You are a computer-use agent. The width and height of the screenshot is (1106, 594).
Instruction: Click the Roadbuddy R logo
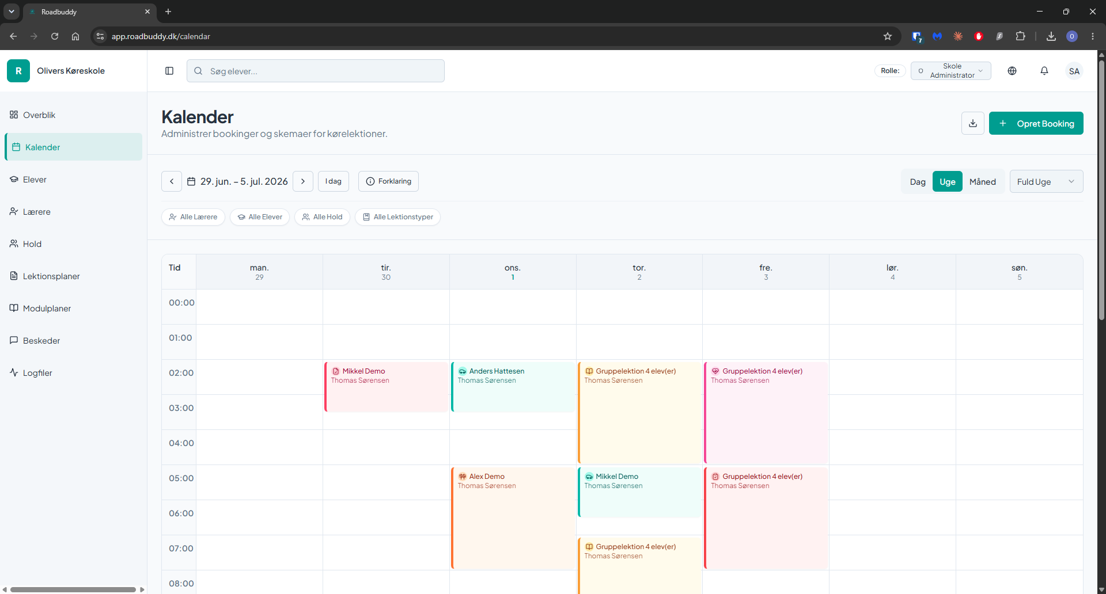point(18,71)
